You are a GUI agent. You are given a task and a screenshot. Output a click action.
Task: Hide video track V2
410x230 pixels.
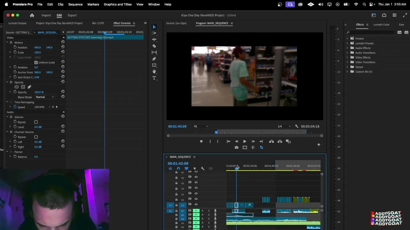[x=196, y=199]
